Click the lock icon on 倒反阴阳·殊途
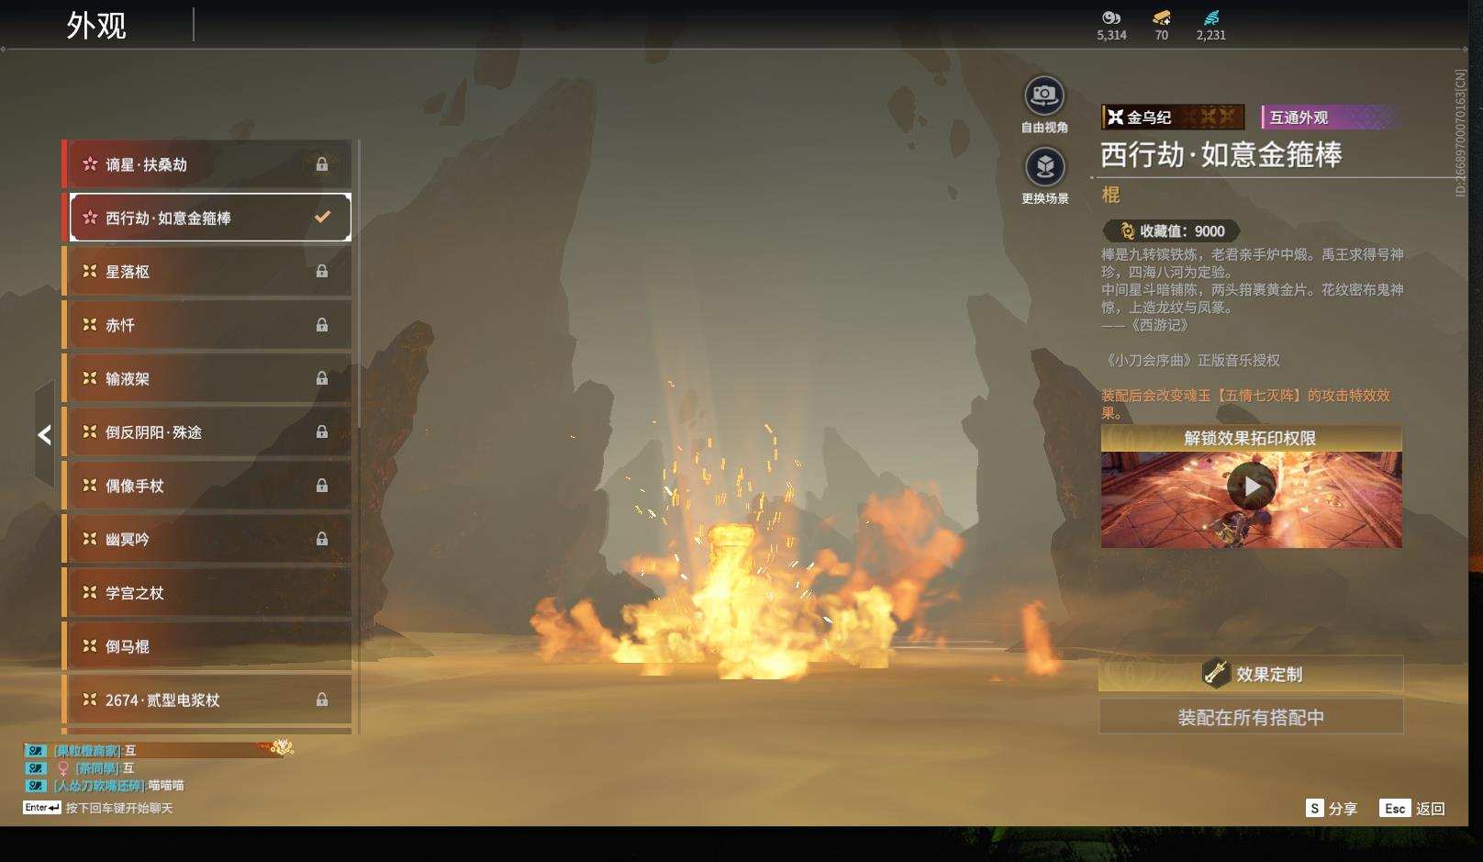The height and width of the screenshot is (862, 1483). 322,431
